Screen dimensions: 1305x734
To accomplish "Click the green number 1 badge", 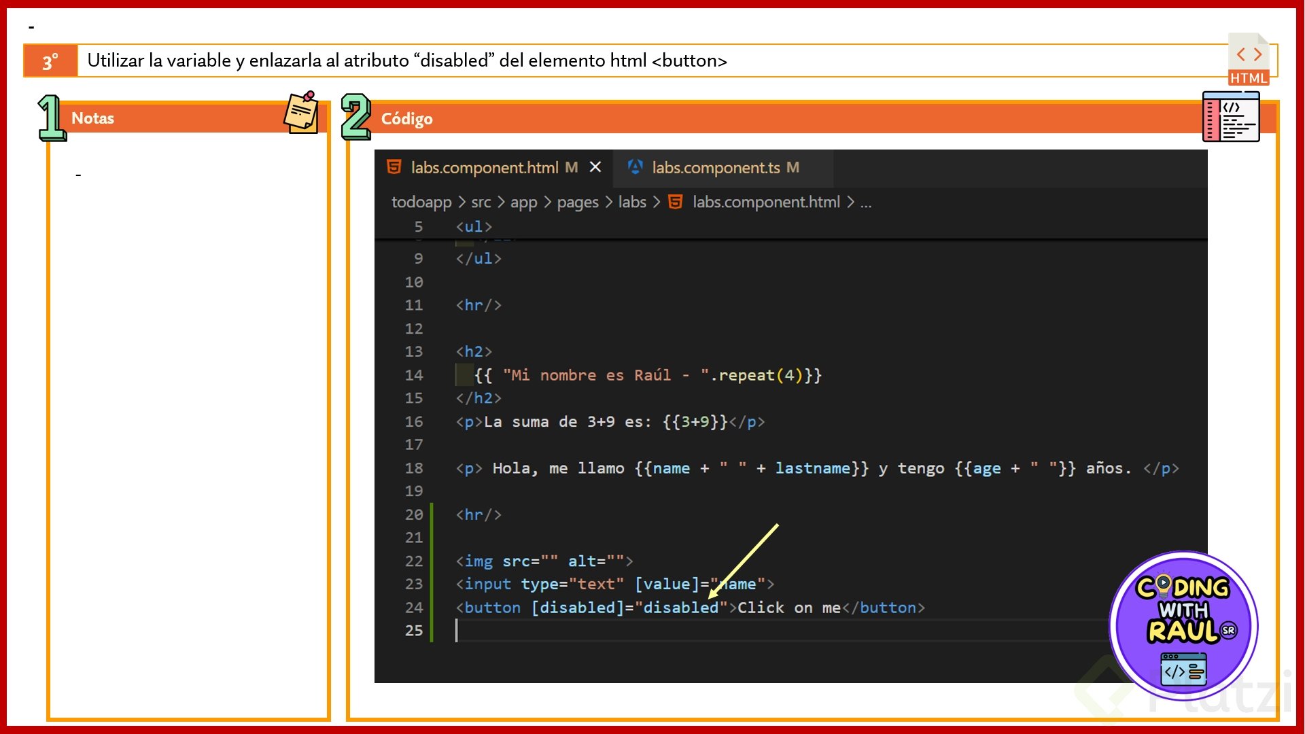I will 52,118.
